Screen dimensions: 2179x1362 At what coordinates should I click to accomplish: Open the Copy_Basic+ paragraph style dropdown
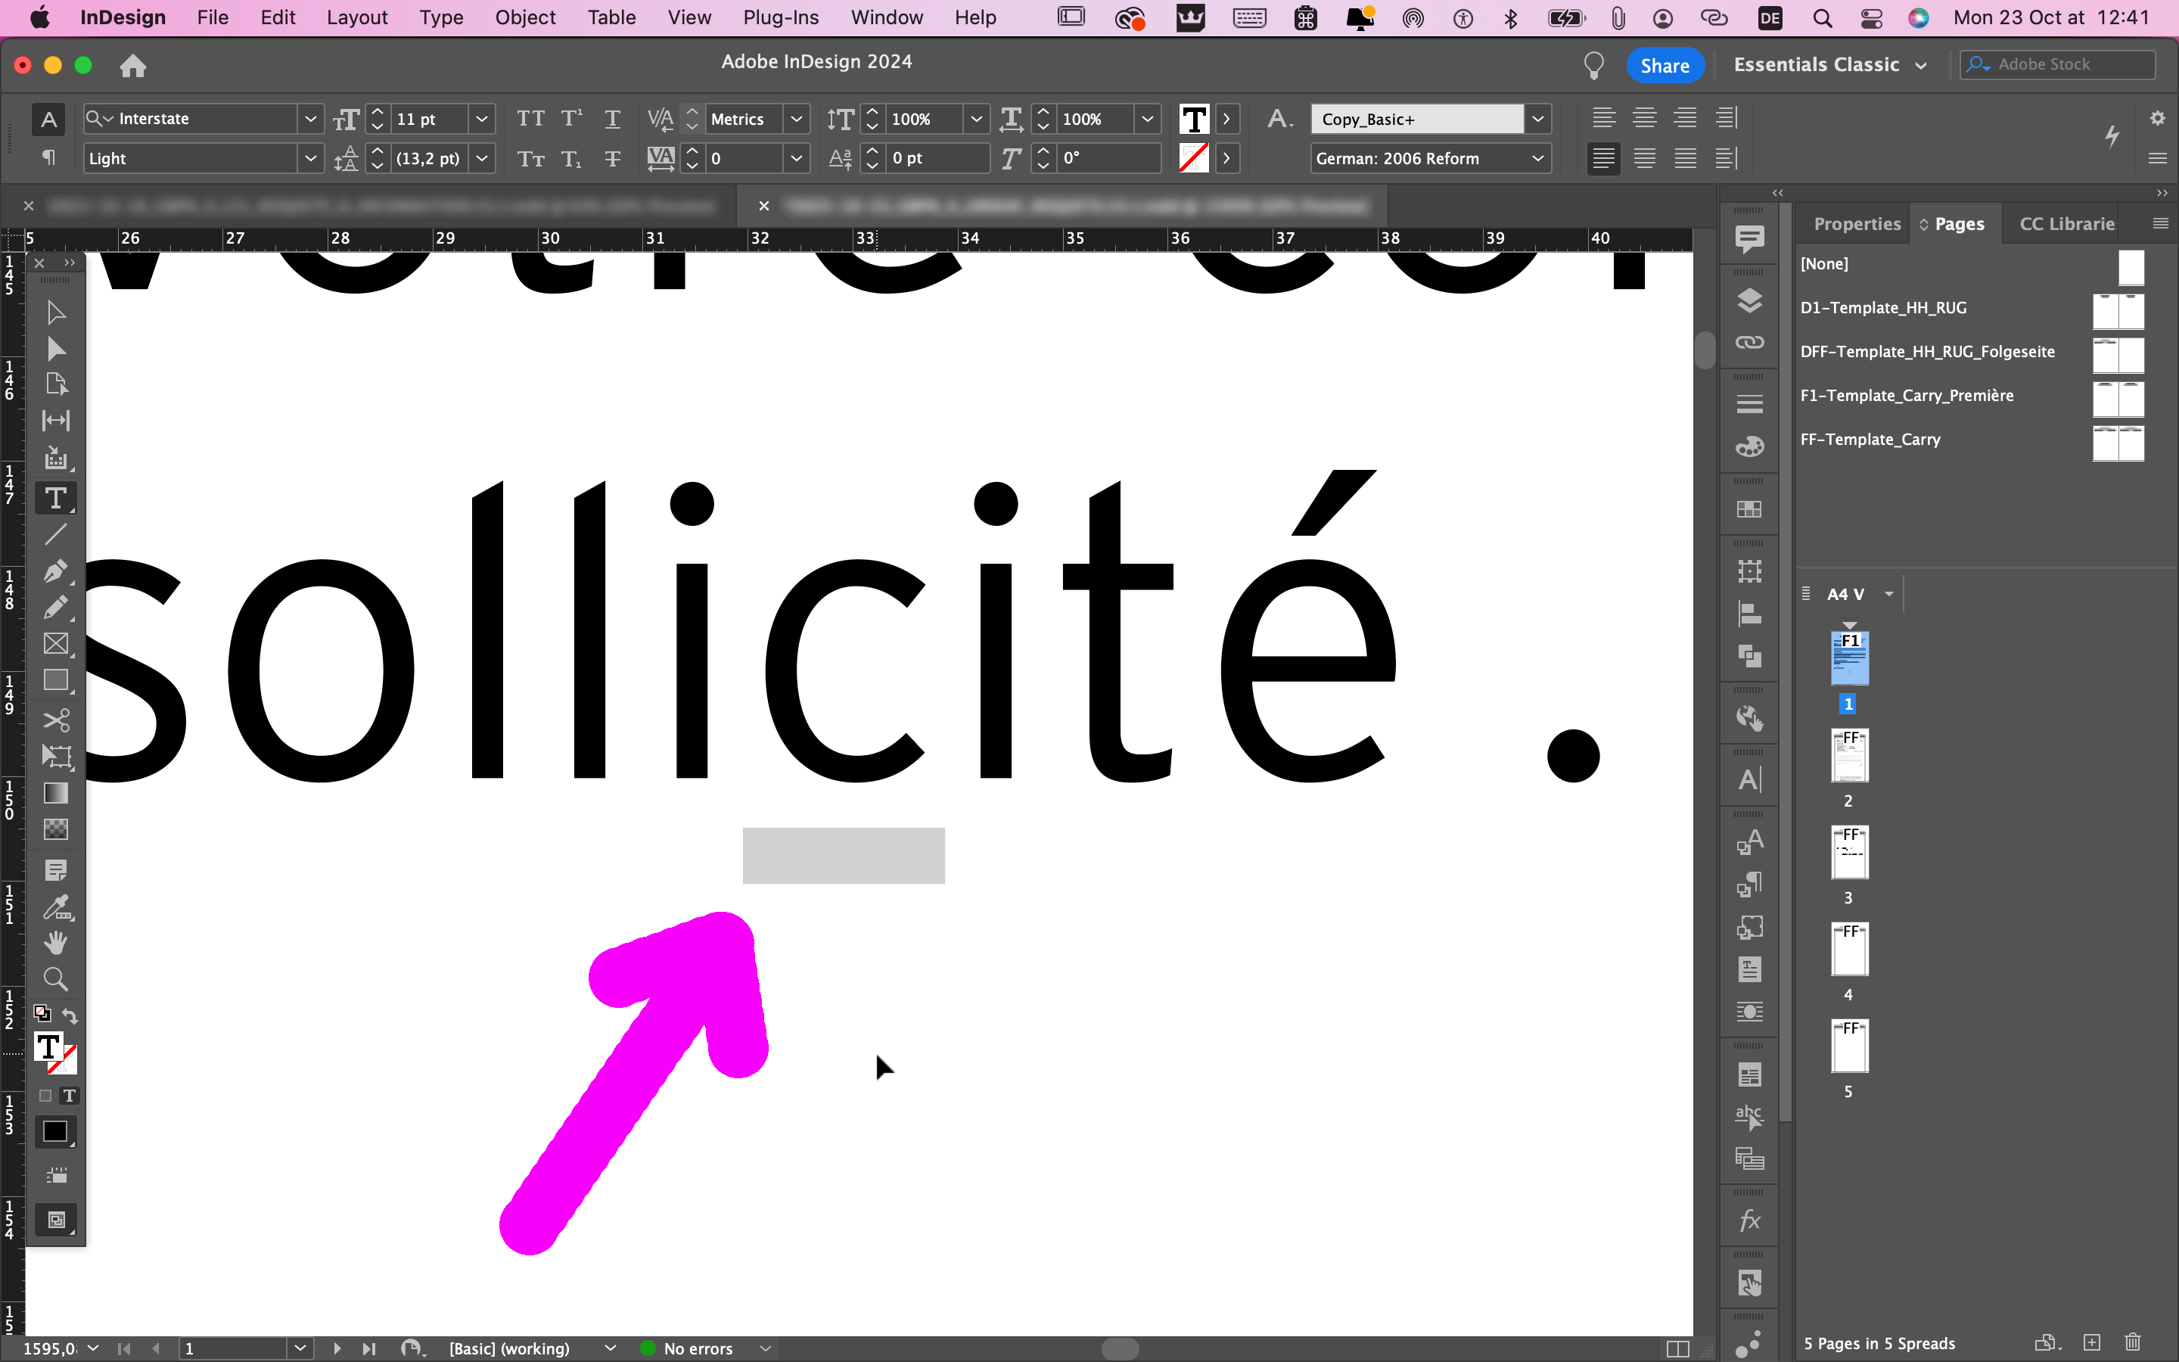coord(1538,118)
